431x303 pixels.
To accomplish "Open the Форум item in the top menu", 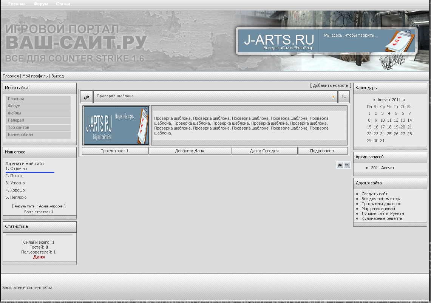I will pyautogui.click(x=41, y=4).
